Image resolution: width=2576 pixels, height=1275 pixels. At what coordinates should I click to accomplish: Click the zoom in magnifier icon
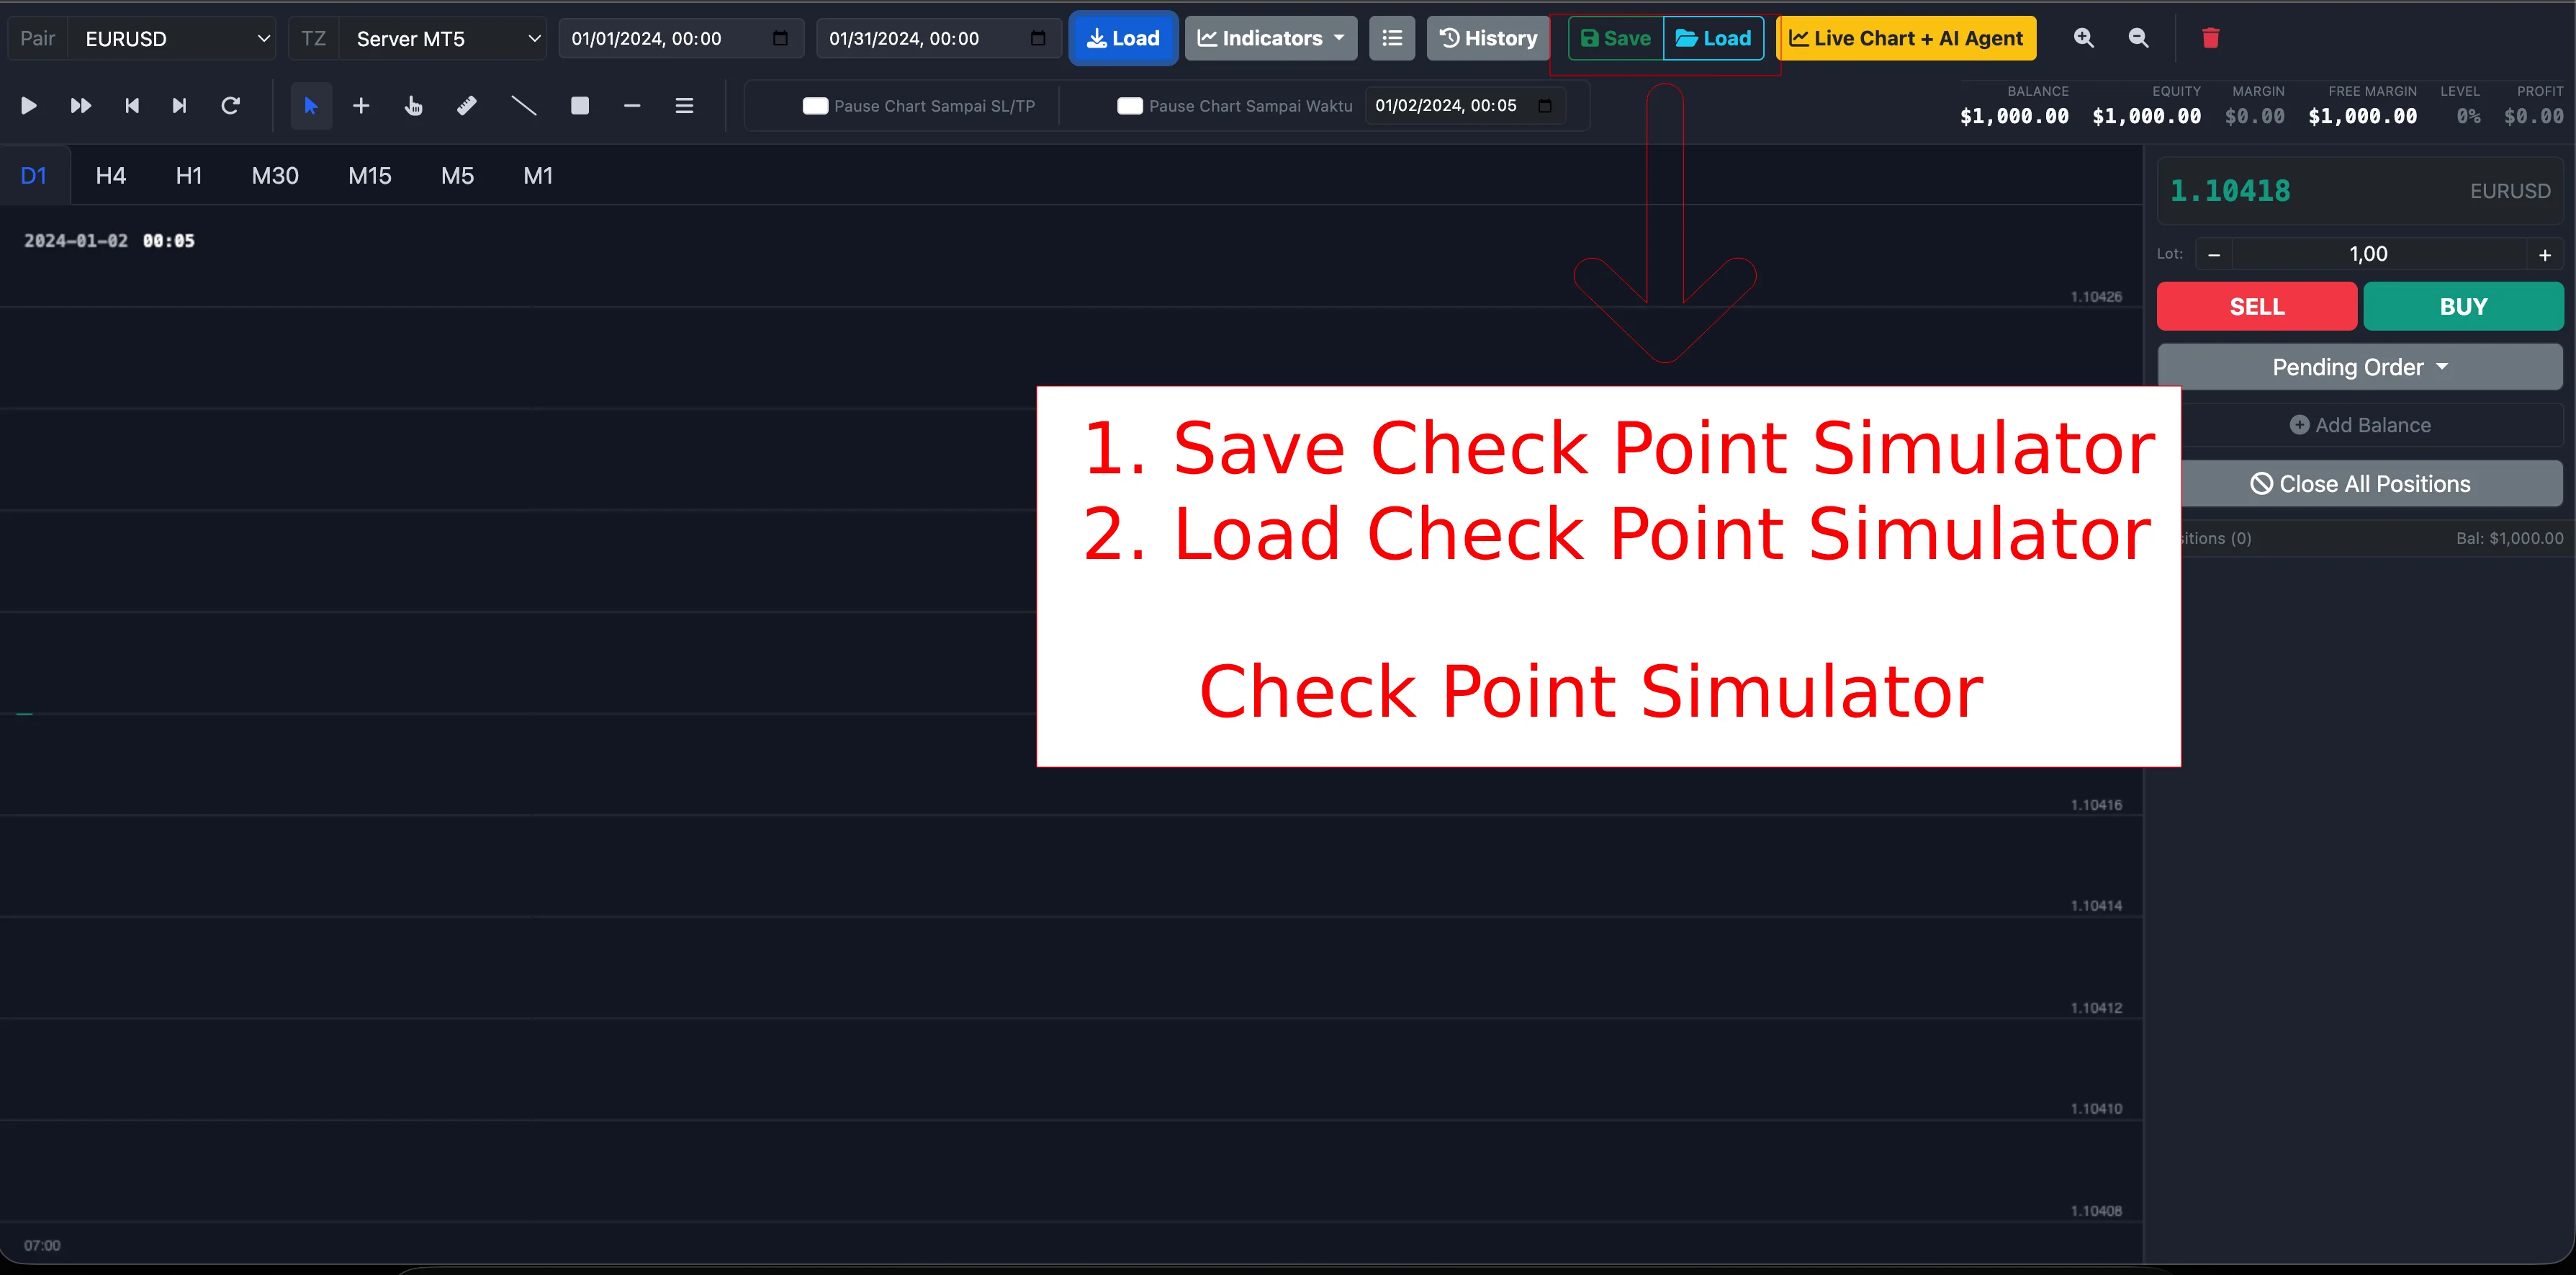coord(2084,38)
